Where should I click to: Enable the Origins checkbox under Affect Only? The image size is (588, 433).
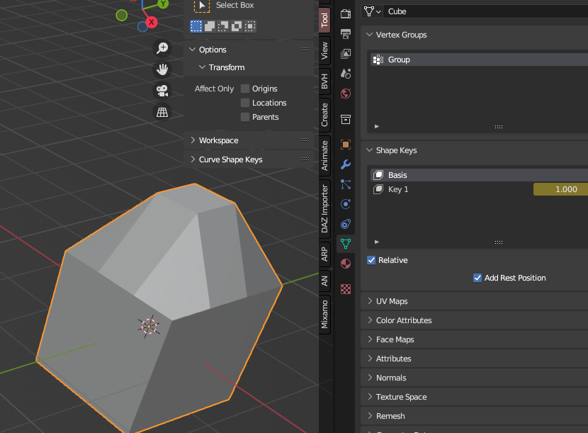click(x=244, y=88)
